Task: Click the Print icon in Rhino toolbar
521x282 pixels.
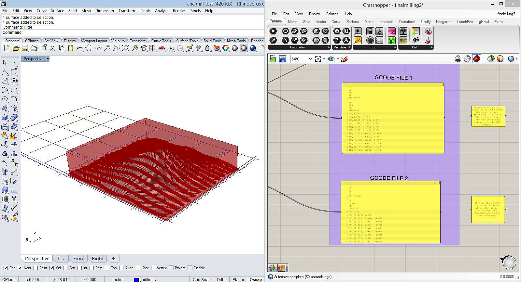Action: [34, 48]
